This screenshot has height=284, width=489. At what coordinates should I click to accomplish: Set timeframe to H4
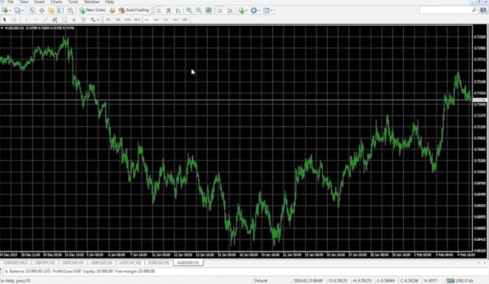pos(156,19)
